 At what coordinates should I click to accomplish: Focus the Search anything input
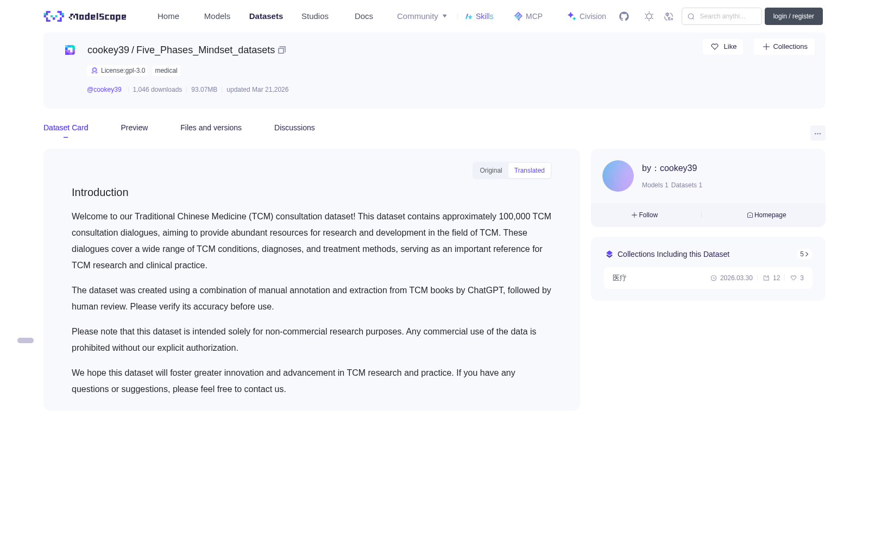coord(722,16)
